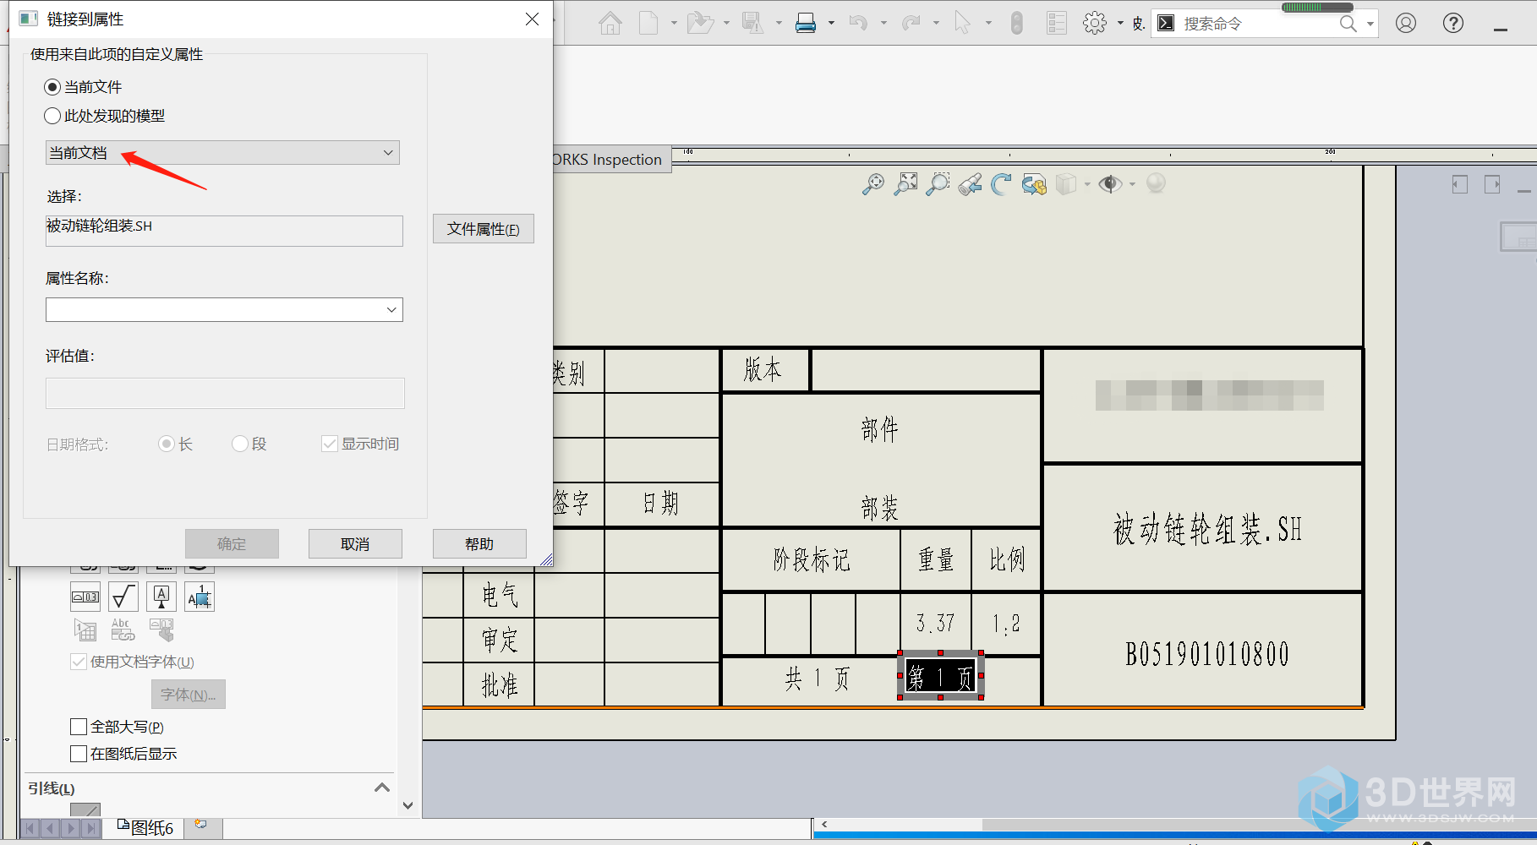
Task: Click the Zoom to Area icon
Action: [x=905, y=184]
